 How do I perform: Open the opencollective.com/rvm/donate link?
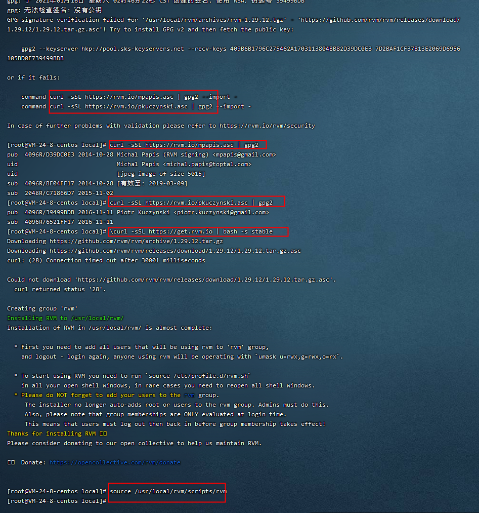point(115,462)
